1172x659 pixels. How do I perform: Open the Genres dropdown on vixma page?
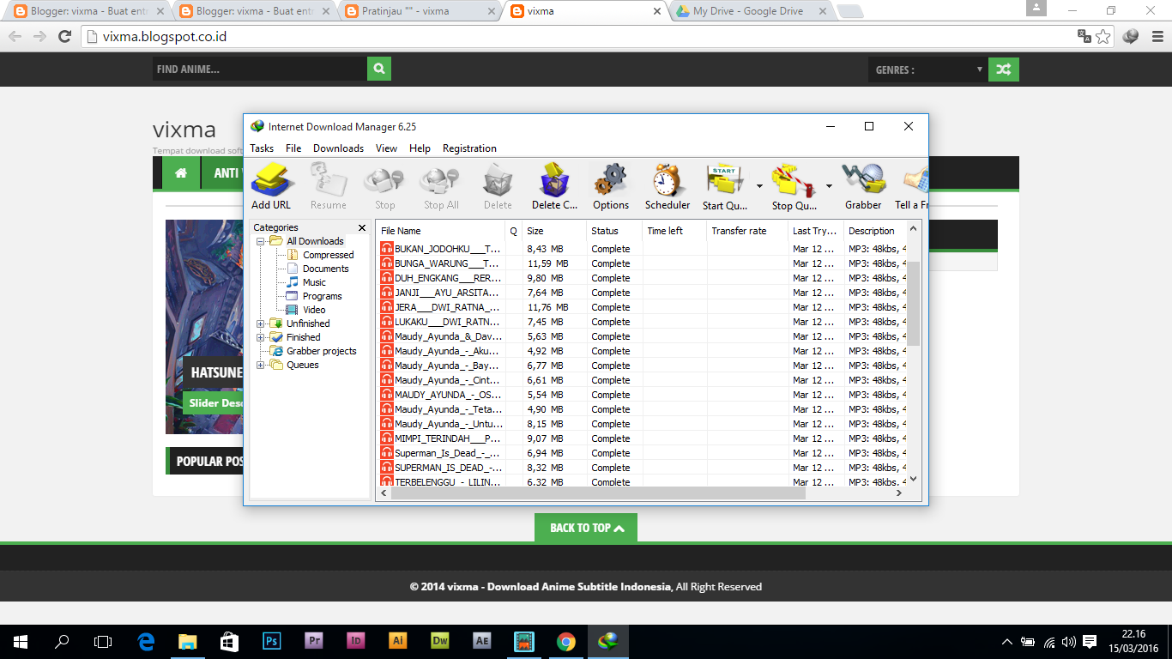click(x=928, y=70)
